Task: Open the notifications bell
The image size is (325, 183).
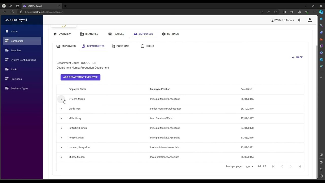Action: coord(299,20)
